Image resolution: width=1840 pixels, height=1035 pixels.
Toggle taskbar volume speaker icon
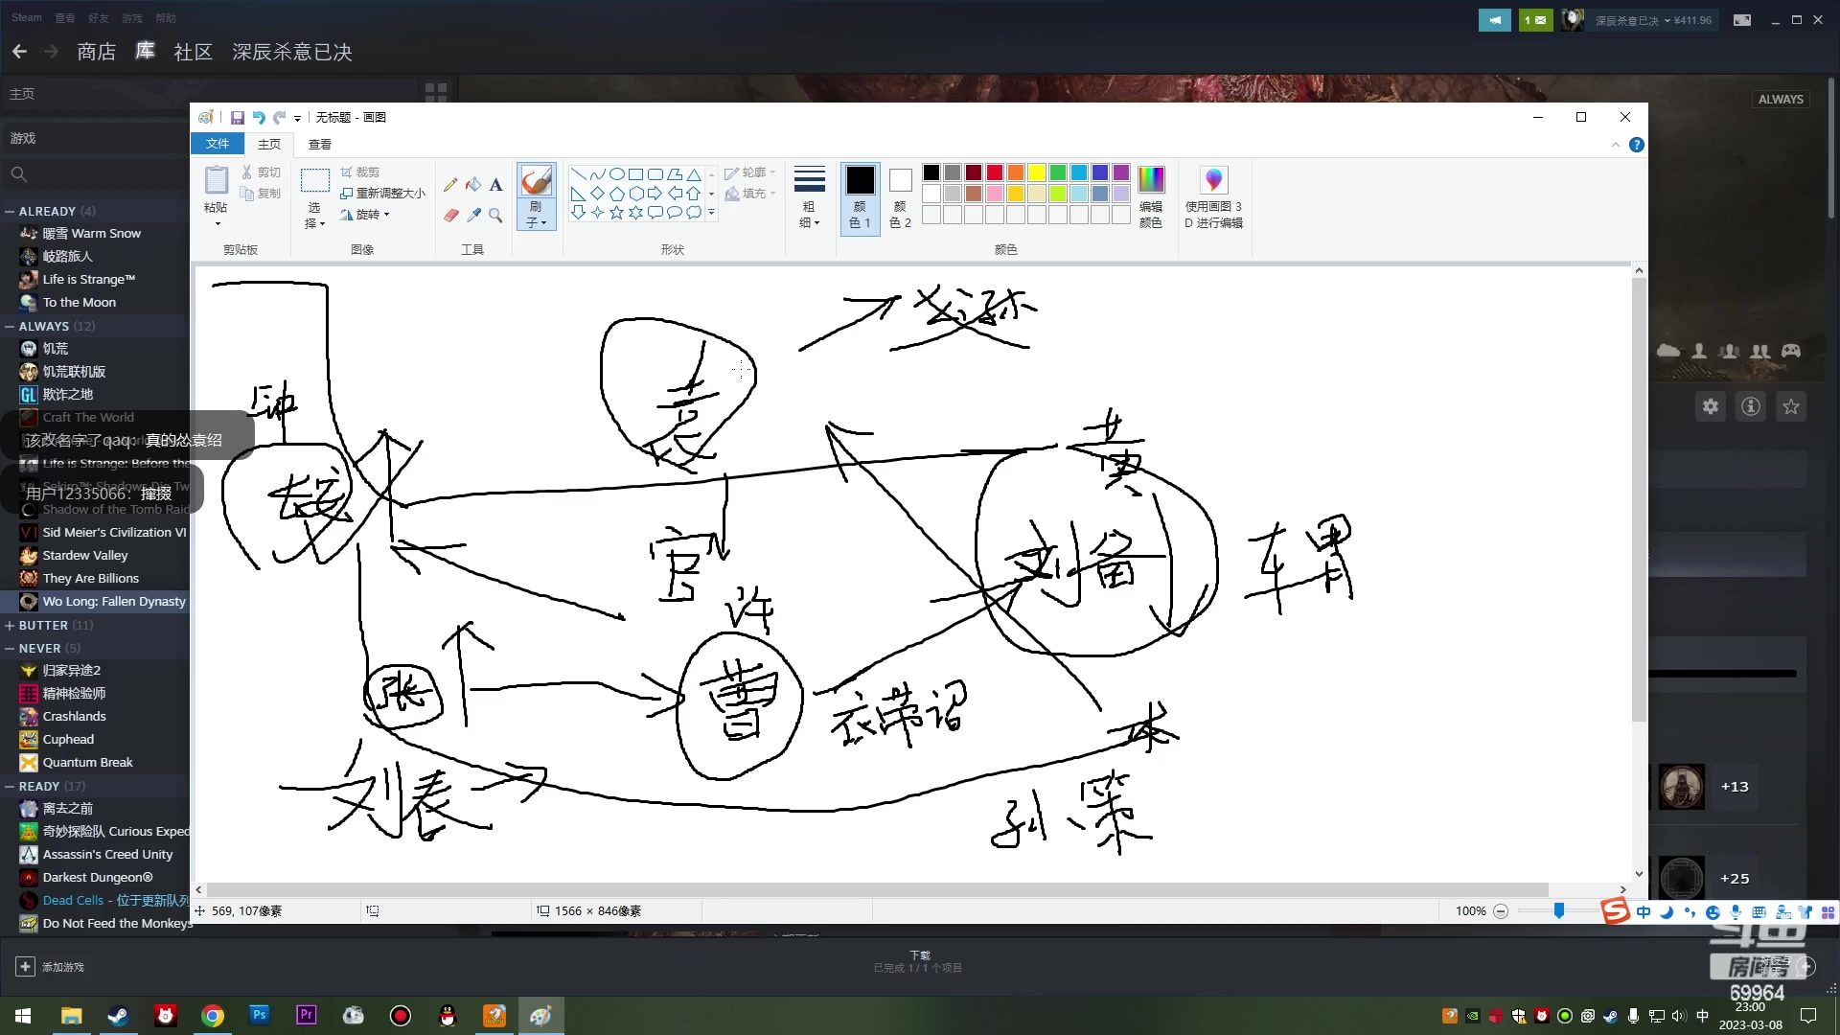tap(1679, 1016)
